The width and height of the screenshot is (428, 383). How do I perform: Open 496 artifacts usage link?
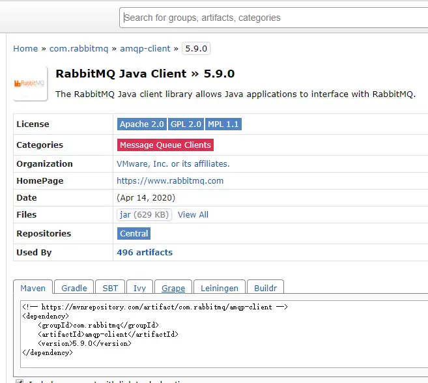pyautogui.click(x=145, y=252)
